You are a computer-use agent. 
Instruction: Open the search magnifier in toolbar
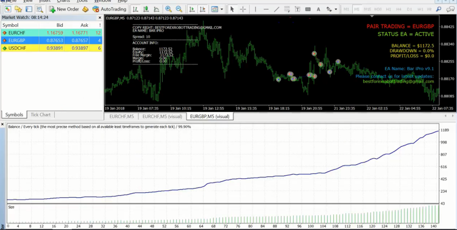click(439, 9)
